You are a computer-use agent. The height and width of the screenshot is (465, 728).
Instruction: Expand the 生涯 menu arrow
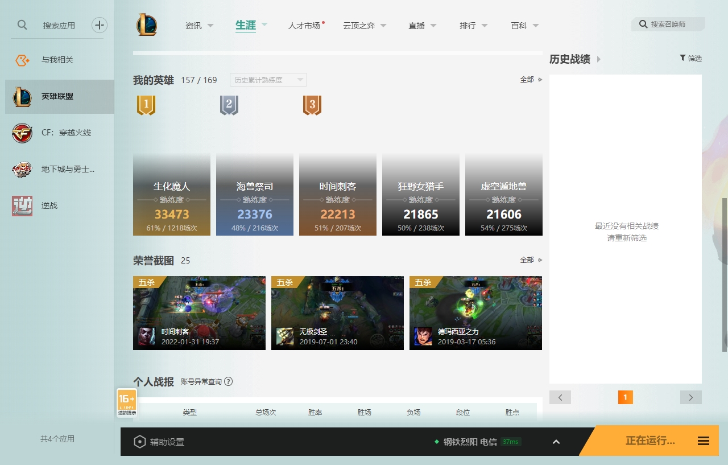(264, 24)
